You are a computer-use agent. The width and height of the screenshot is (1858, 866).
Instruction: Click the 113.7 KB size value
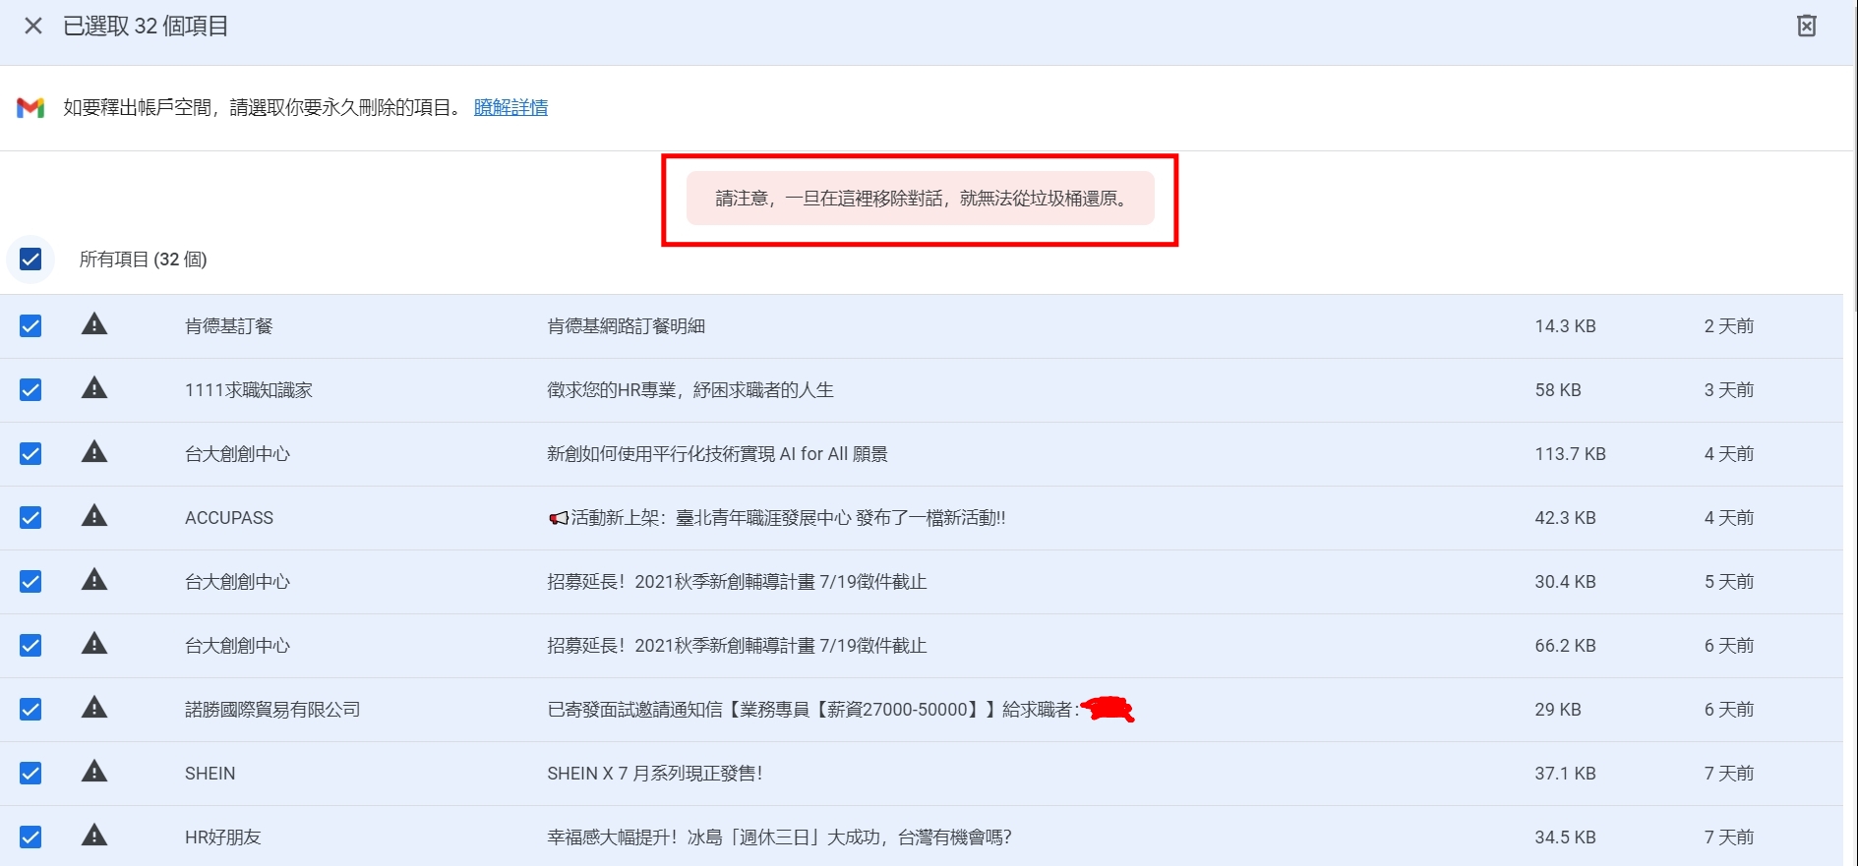tap(1570, 454)
